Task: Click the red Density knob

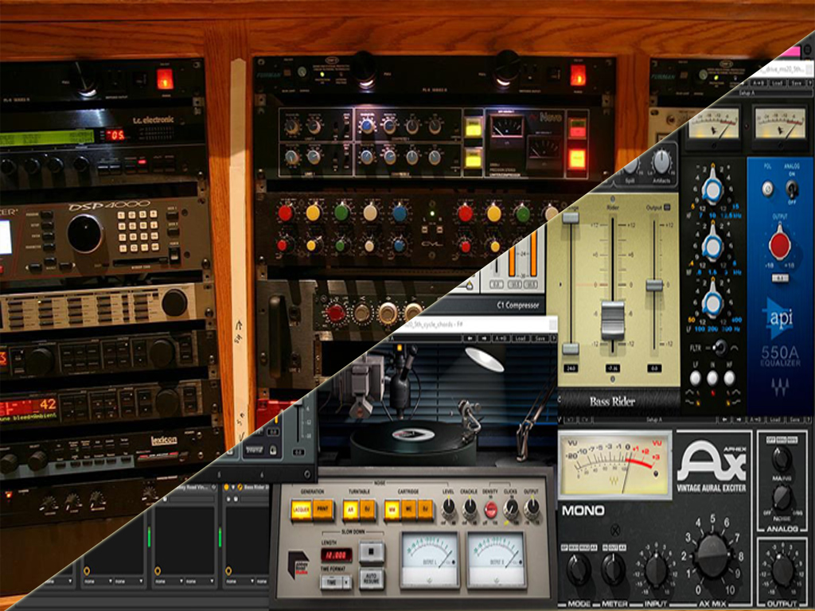Action: [490, 509]
